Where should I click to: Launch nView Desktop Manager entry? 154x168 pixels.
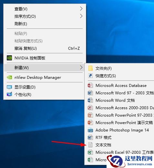click(45, 78)
